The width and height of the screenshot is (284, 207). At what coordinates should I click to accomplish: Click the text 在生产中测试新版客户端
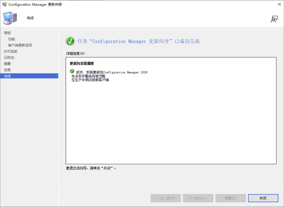pos(90,80)
